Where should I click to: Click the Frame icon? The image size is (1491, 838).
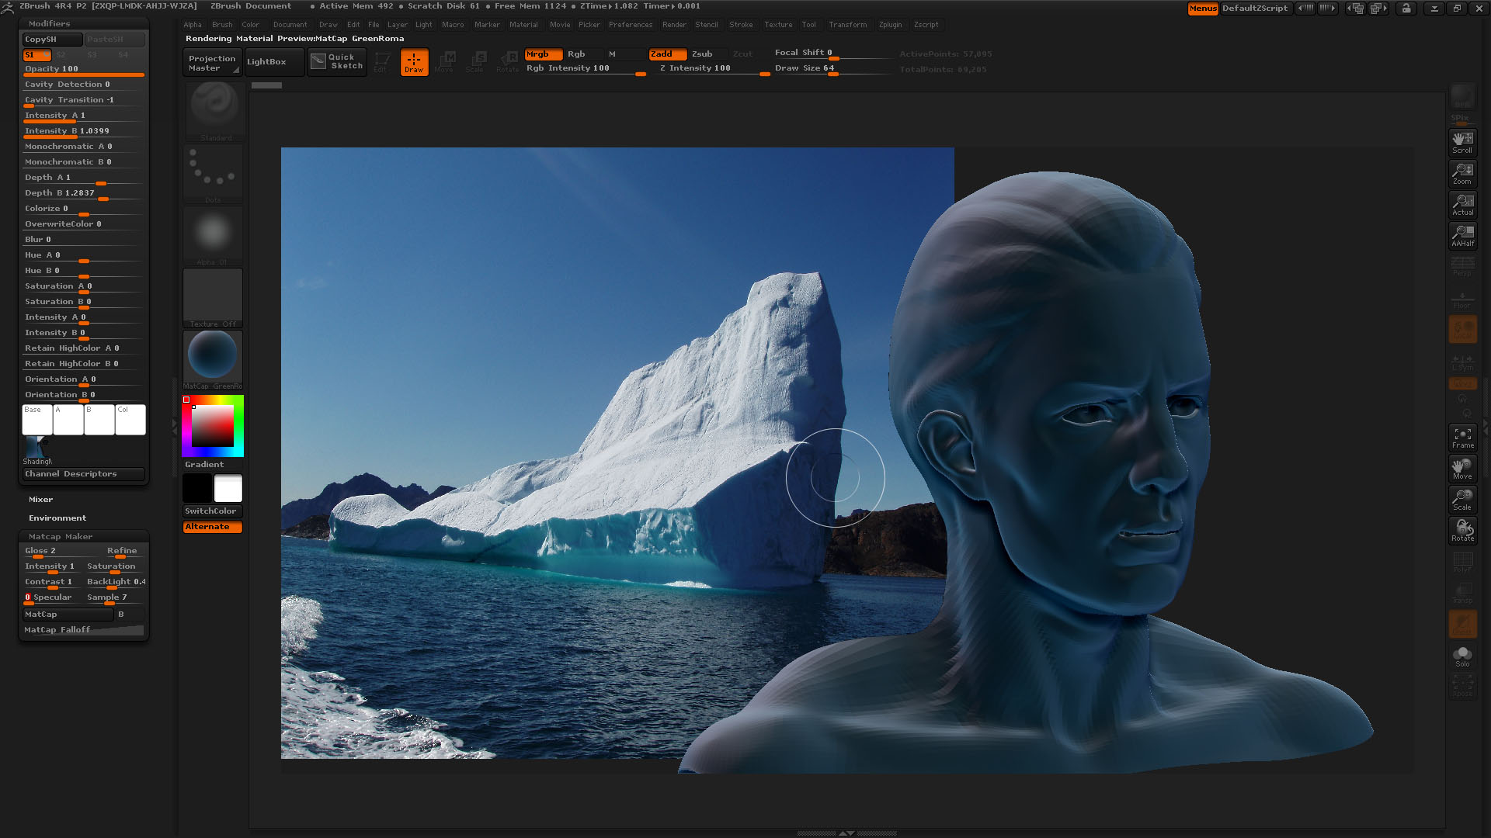coord(1462,438)
